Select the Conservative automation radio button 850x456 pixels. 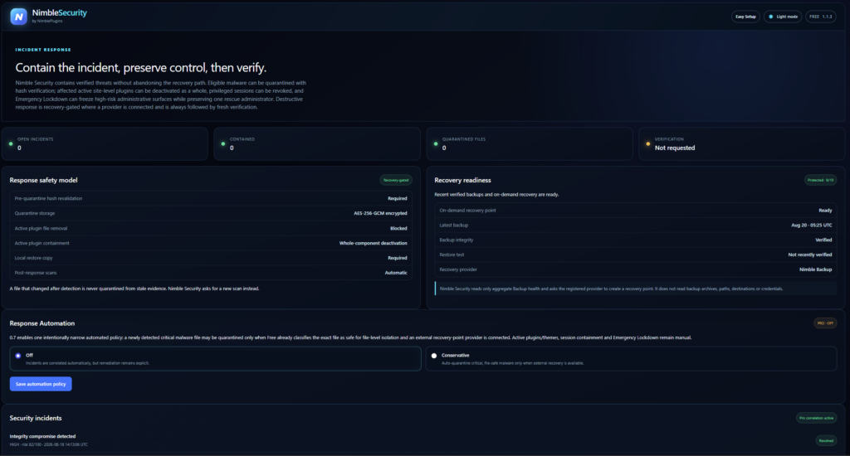[433, 356]
